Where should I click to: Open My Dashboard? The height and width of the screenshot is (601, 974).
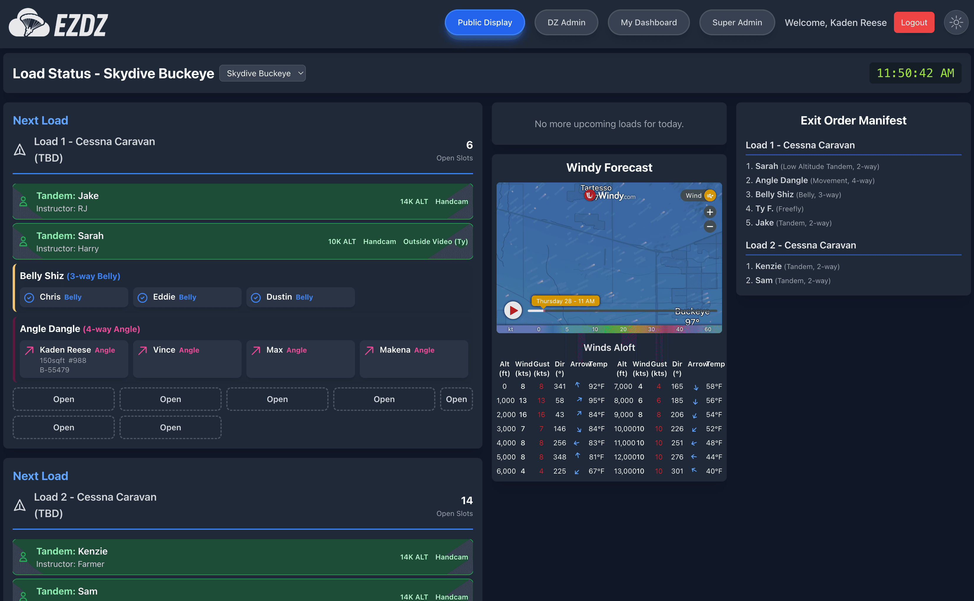coord(649,22)
